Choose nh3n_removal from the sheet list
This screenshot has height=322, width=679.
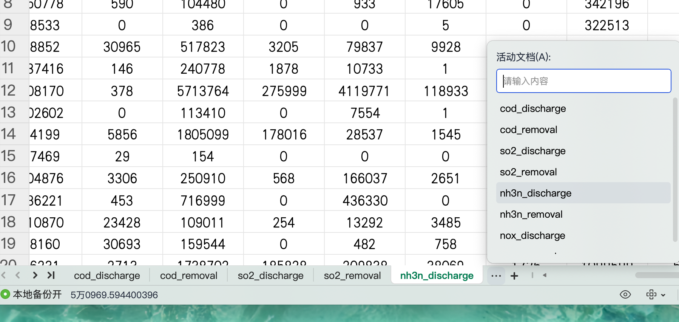coord(531,214)
